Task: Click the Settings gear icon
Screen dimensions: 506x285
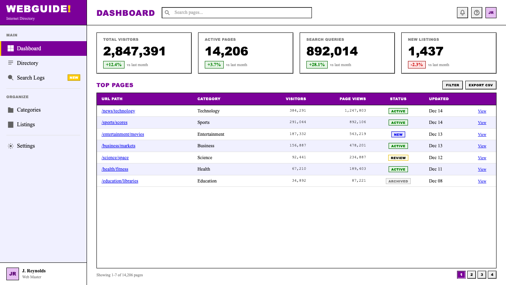Action: click(11, 146)
